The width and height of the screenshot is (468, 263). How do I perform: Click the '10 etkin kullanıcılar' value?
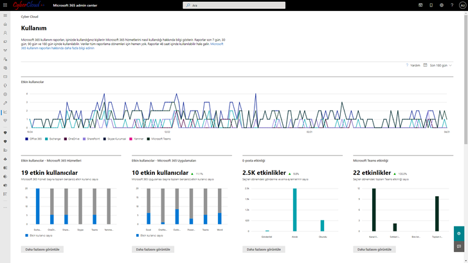tap(160, 173)
